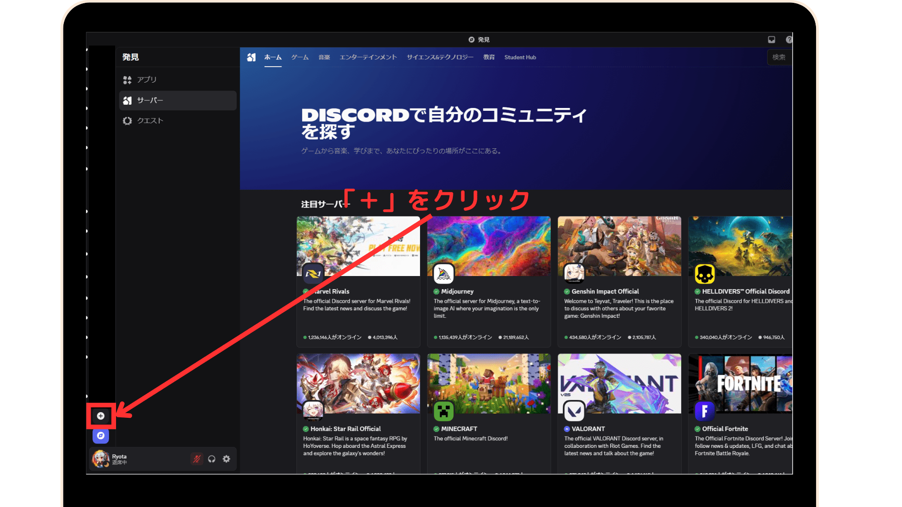The height and width of the screenshot is (507, 902).
Task: Toggle deafen with the headphone icon
Action: pos(211,459)
